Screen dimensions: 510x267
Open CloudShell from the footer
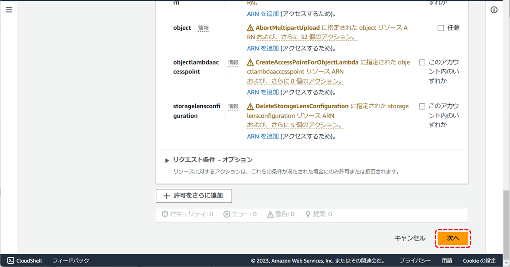pos(25,260)
